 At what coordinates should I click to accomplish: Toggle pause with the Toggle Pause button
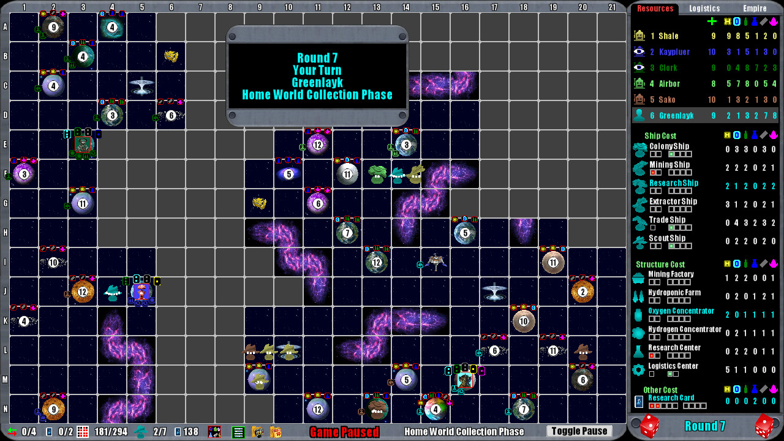click(x=578, y=431)
